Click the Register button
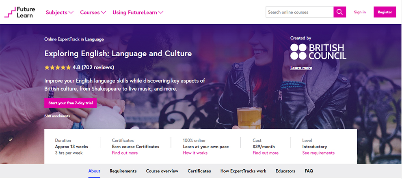Screen dimensions: 402x179 pyautogui.click(x=385, y=12)
